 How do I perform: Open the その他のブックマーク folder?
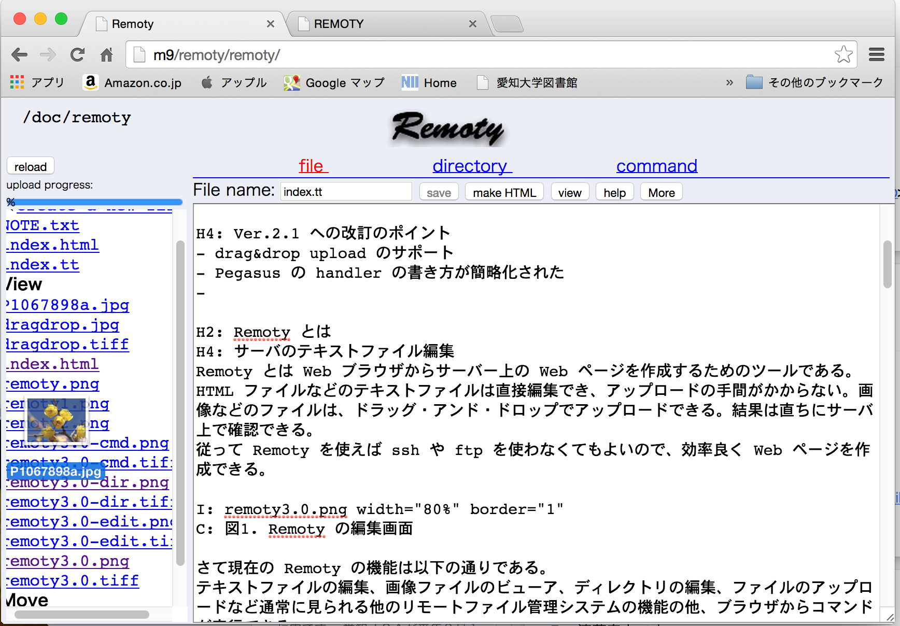[814, 82]
